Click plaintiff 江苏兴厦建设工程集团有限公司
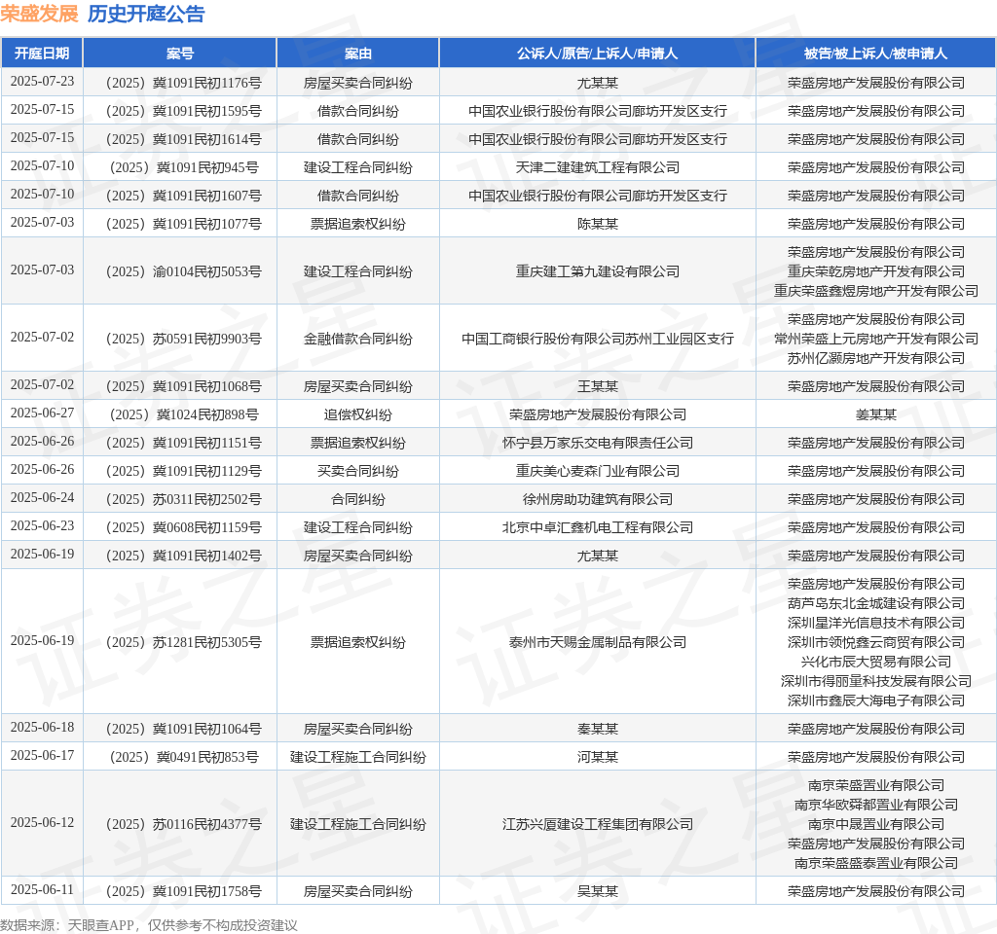 coord(597,824)
